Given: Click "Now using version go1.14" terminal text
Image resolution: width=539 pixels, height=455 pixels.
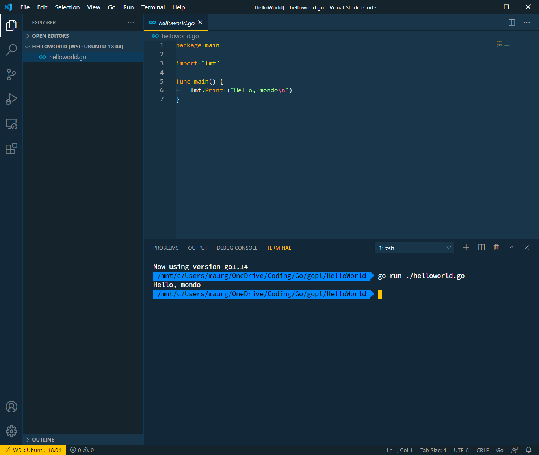Looking at the screenshot, I should pyautogui.click(x=201, y=267).
